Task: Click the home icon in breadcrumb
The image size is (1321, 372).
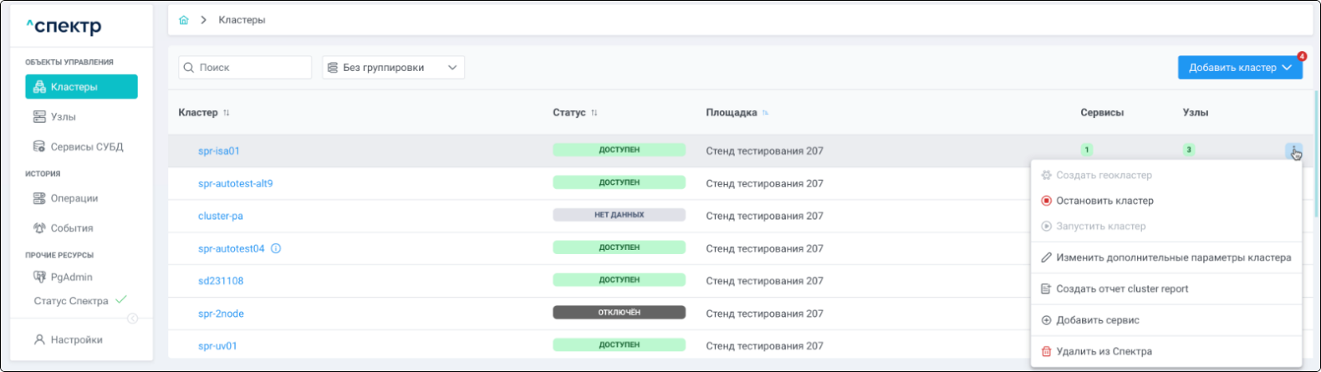Action: tap(184, 20)
